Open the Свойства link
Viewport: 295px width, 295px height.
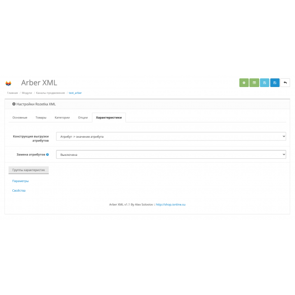[x=19, y=191]
